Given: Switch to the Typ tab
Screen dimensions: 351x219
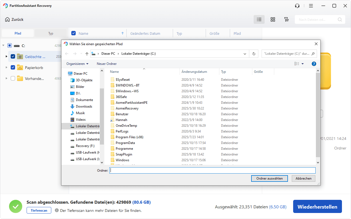Looking at the screenshot, I should click(51, 33).
